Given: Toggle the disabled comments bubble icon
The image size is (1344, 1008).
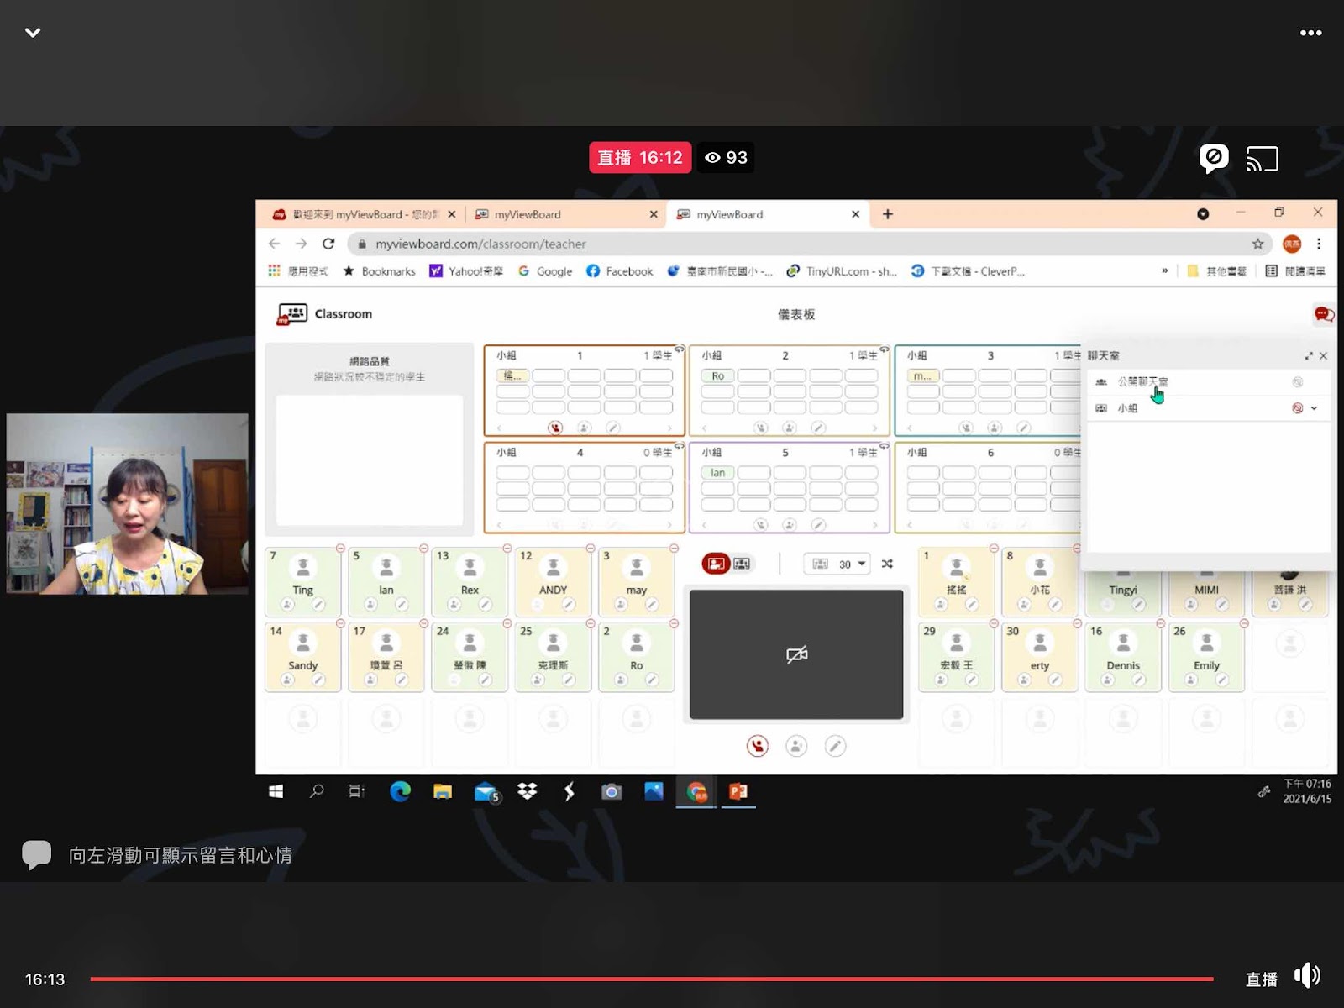Looking at the screenshot, I should (x=1214, y=158).
